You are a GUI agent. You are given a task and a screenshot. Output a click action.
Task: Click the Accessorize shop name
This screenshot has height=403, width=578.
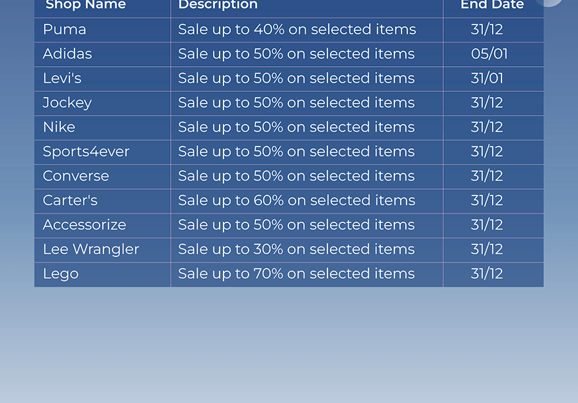click(x=84, y=225)
